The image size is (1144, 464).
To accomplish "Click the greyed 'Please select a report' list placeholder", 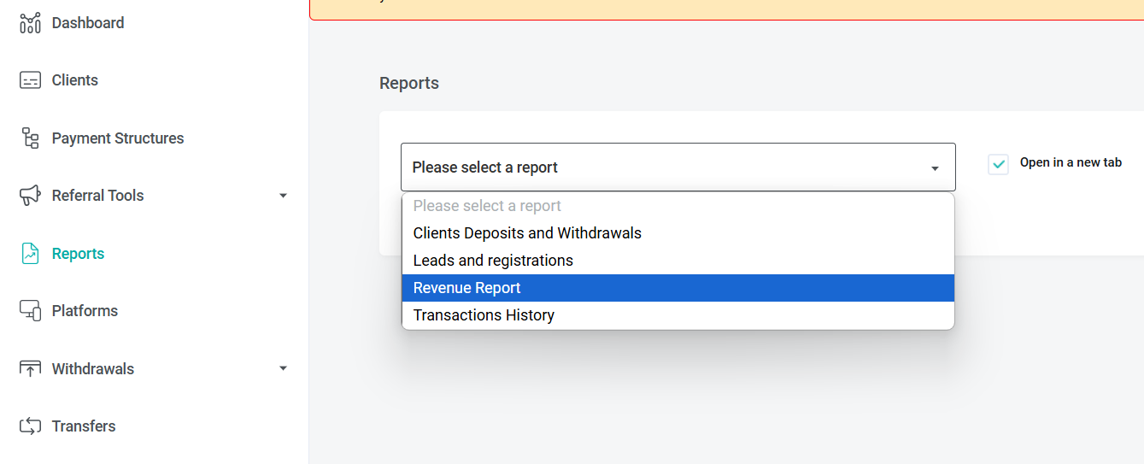I will [x=678, y=206].
